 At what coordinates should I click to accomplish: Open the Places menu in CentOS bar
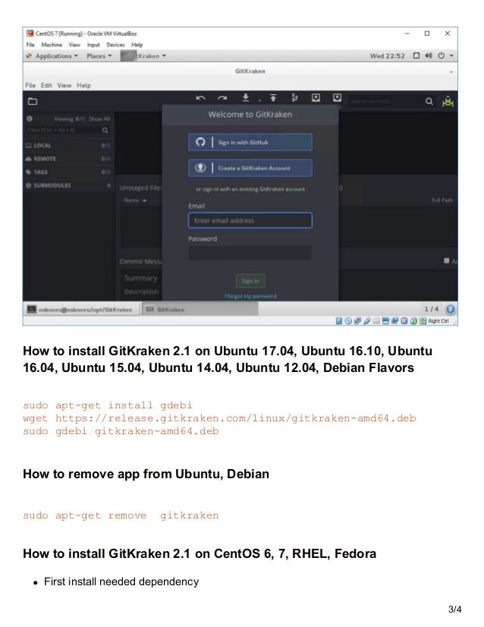point(99,56)
